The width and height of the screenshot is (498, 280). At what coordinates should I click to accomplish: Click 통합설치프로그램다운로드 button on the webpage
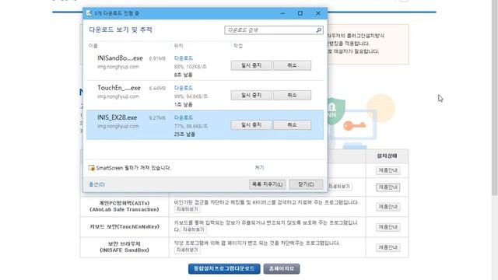coord(224,268)
